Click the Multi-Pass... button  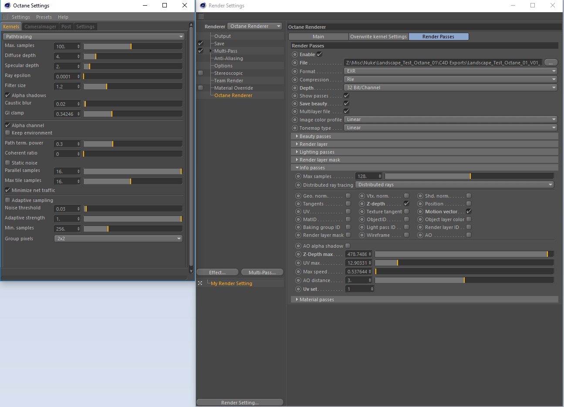(x=262, y=272)
